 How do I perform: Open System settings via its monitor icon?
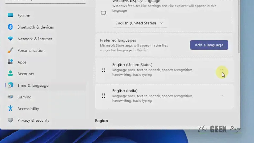point(11,16)
